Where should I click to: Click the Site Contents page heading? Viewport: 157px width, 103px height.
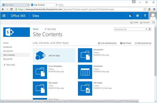coord(48,34)
